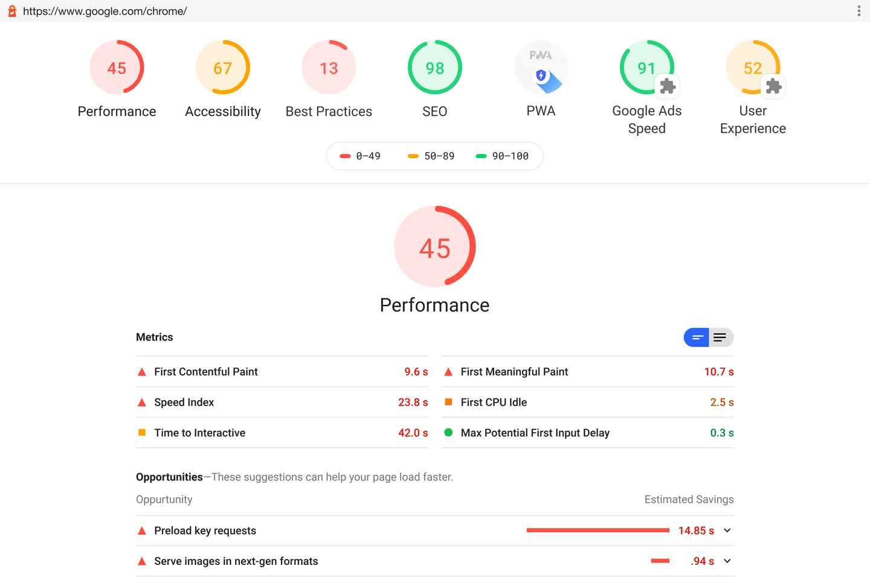The width and height of the screenshot is (870, 577).
Task: Click the next-gen formats savings bar
Action: 660,561
